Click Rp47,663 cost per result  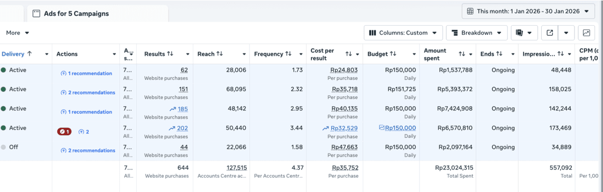pyautogui.click(x=345, y=147)
